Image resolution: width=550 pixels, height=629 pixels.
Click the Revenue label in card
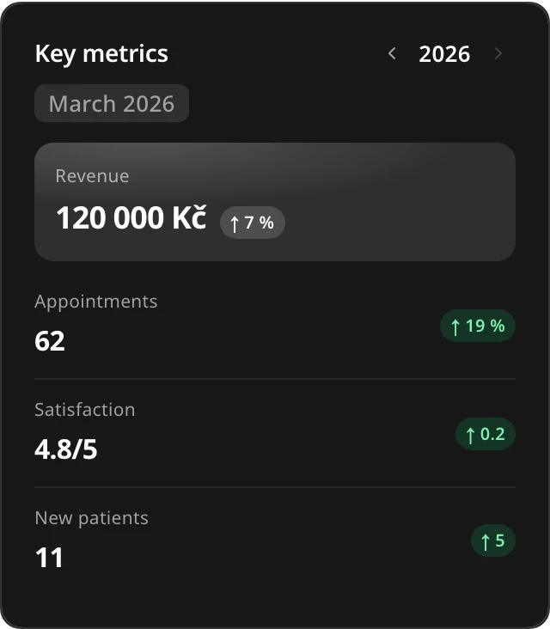pyautogui.click(x=92, y=176)
